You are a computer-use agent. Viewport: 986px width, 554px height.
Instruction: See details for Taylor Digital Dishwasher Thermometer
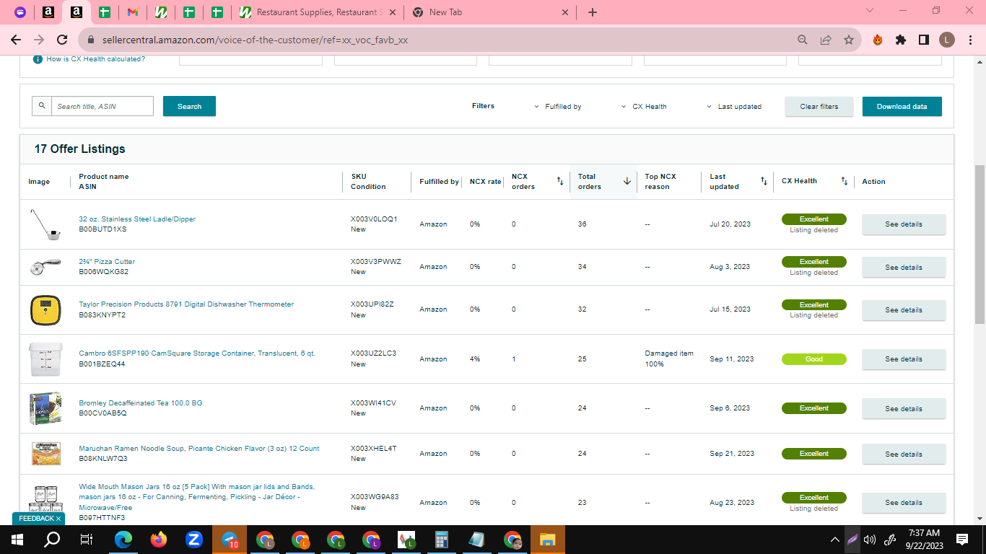click(x=904, y=310)
